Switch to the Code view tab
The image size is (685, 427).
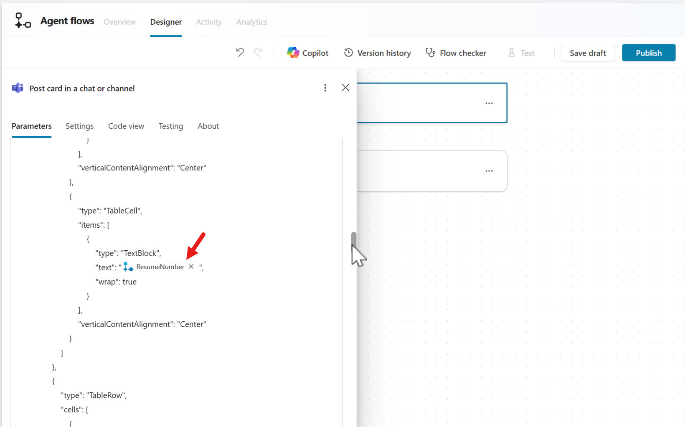coord(126,126)
